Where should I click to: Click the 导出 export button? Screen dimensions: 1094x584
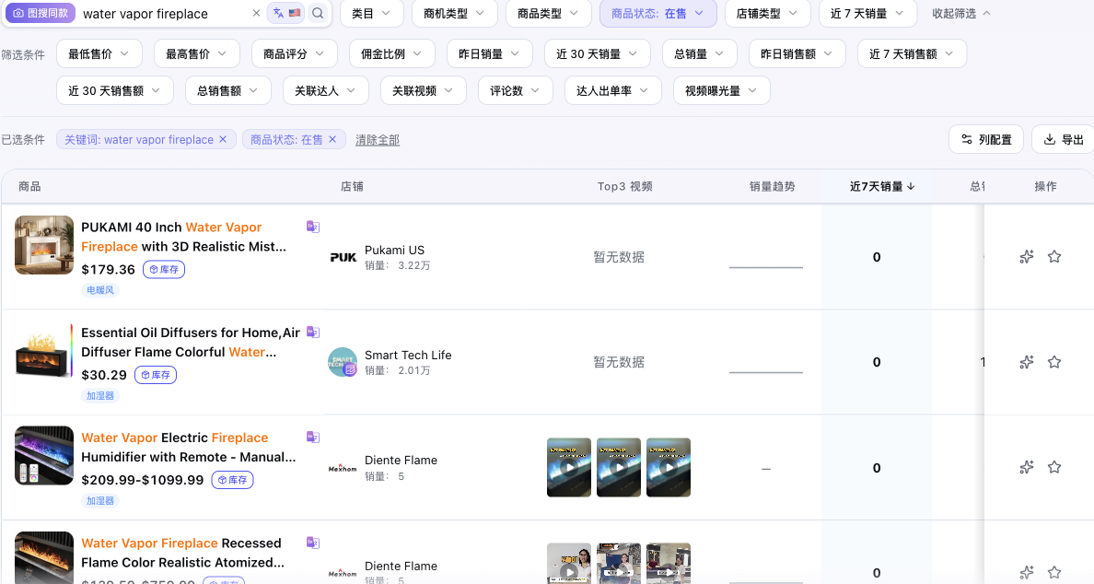point(1064,139)
